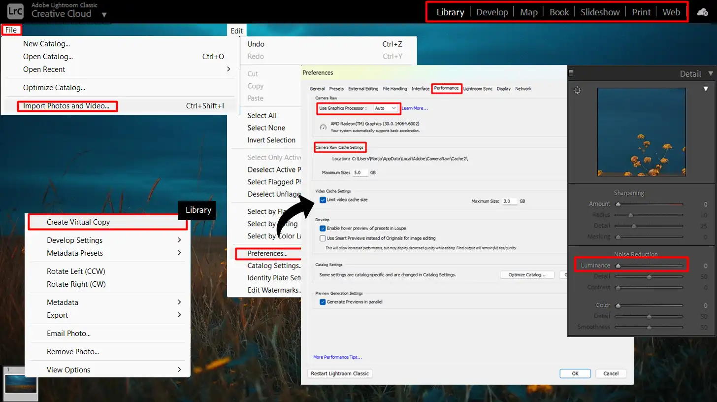Expand the Open Recent submenu
Viewport: 717px width, 402px height.
pos(228,69)
